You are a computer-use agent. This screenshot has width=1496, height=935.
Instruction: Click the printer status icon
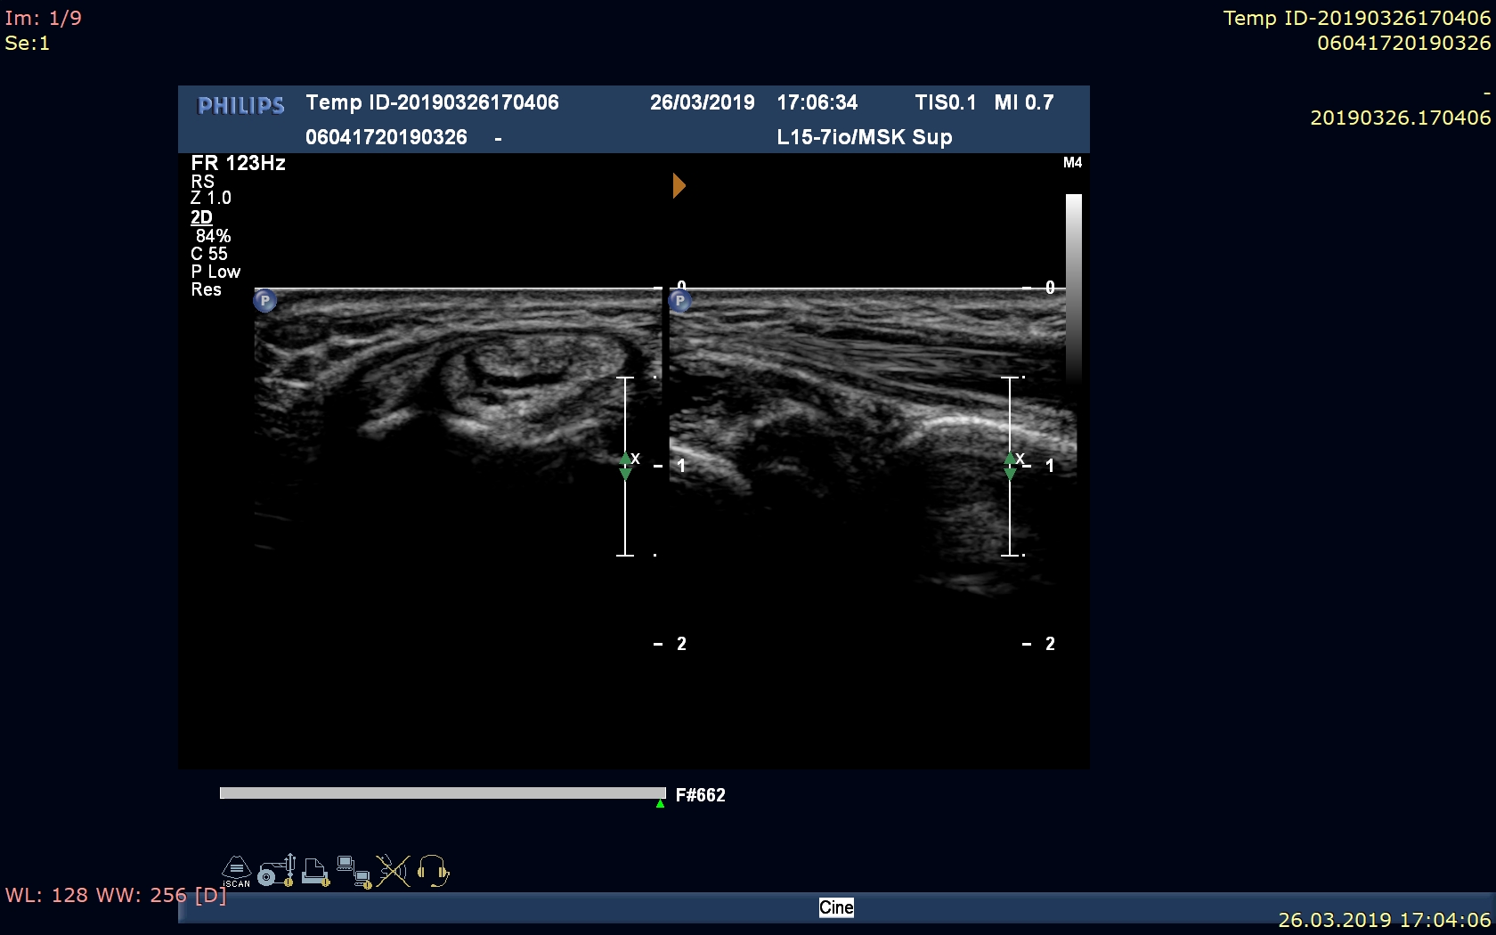[x=315, y=871]
